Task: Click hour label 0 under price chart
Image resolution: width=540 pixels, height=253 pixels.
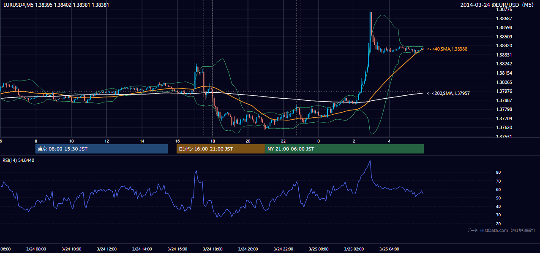Action: pyautogui.click(x=319, y=141)
